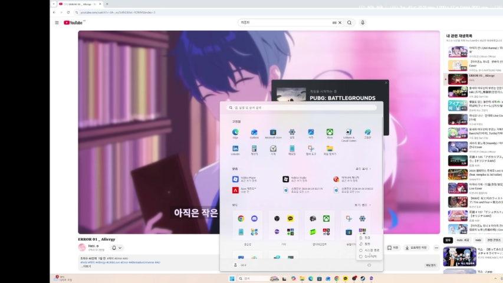Screen dimensions: 503x283
Task: Open the 보기 변경 view dropdown
Action: coord(362,205)
